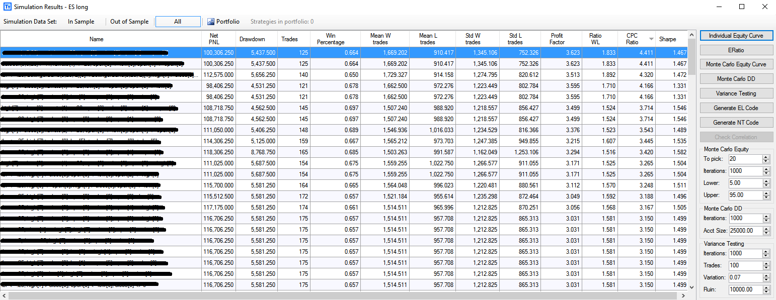The image size is (776, 300).
Task: Sort by the Net PNL column header
Action: 218,39
